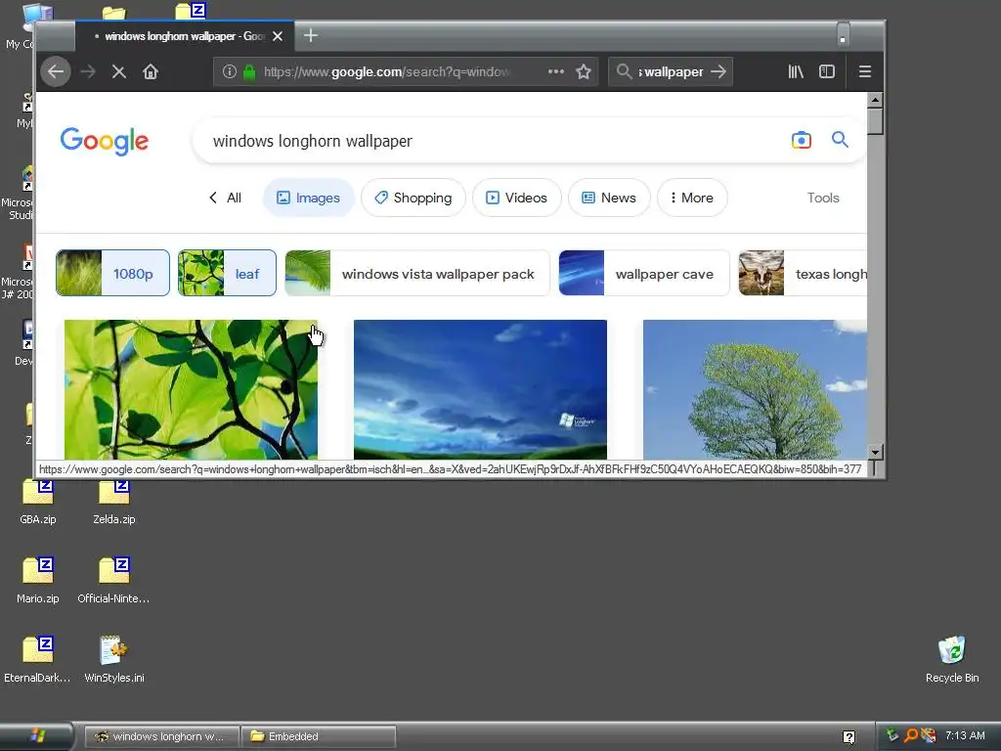Select the windows longhorn wallpaper tab
This screenshot has width=1001, height=751.
[x=185, y=36]
